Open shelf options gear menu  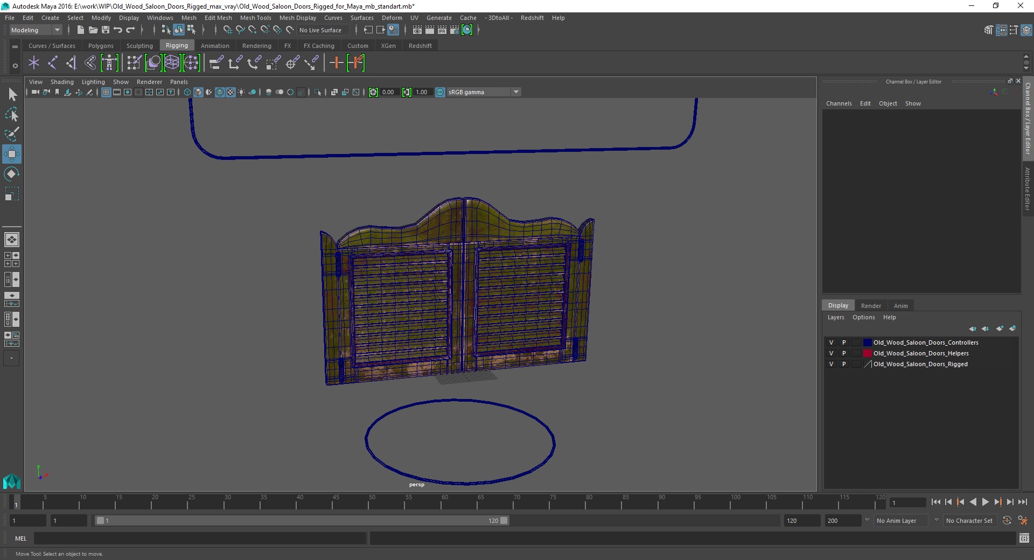click(x=15, y=66)
